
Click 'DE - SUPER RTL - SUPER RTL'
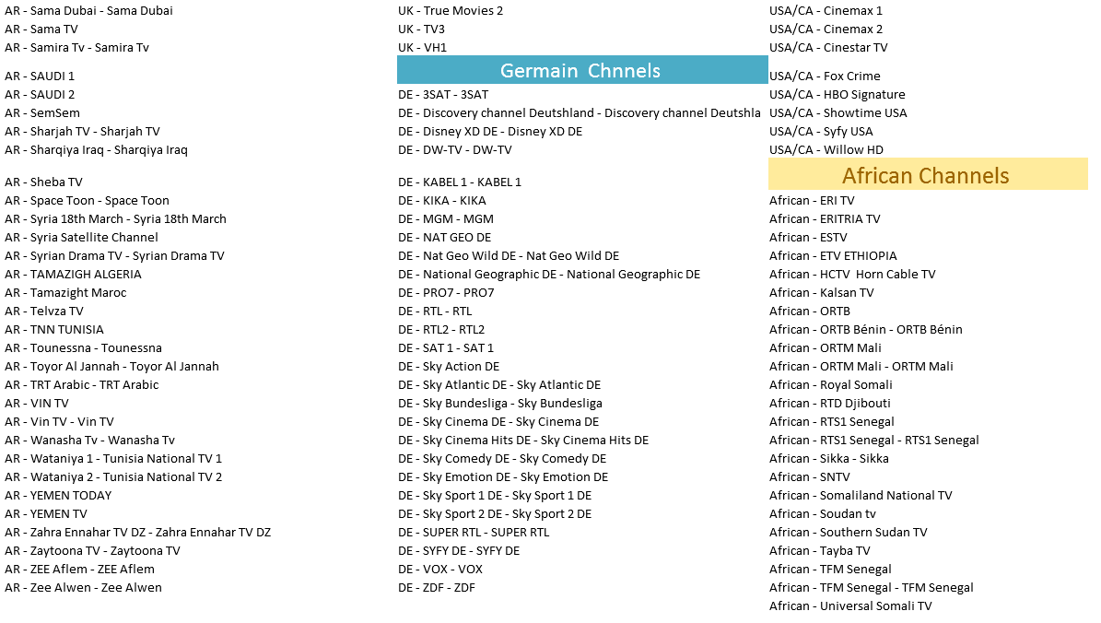pyautogui.click(x=474, y=532)
